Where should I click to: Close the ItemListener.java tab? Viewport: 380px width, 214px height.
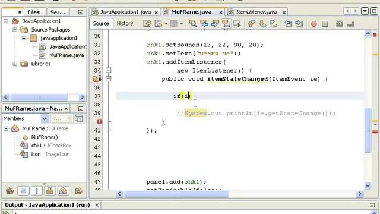coord(284,12)
